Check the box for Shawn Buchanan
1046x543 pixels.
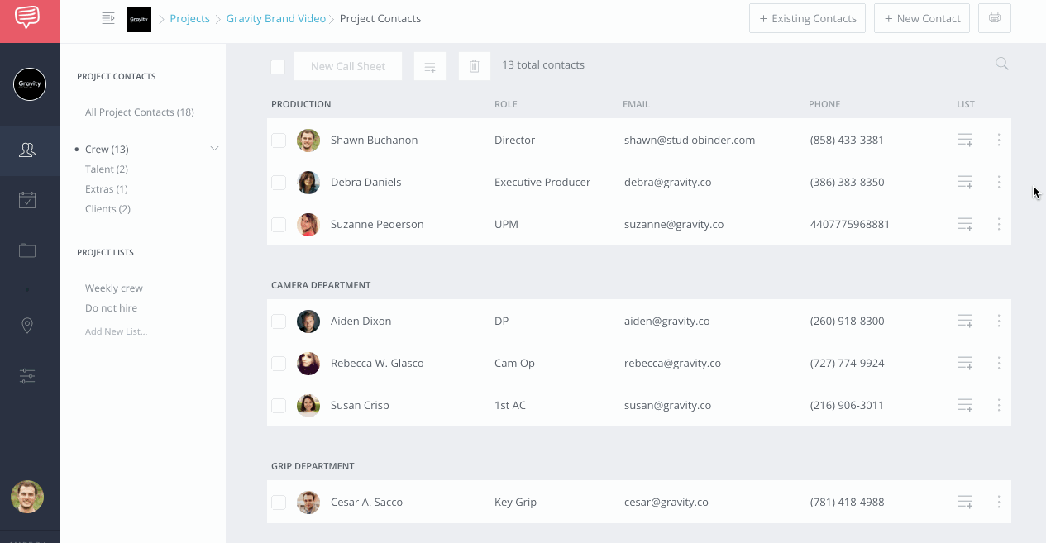[279, 141]
